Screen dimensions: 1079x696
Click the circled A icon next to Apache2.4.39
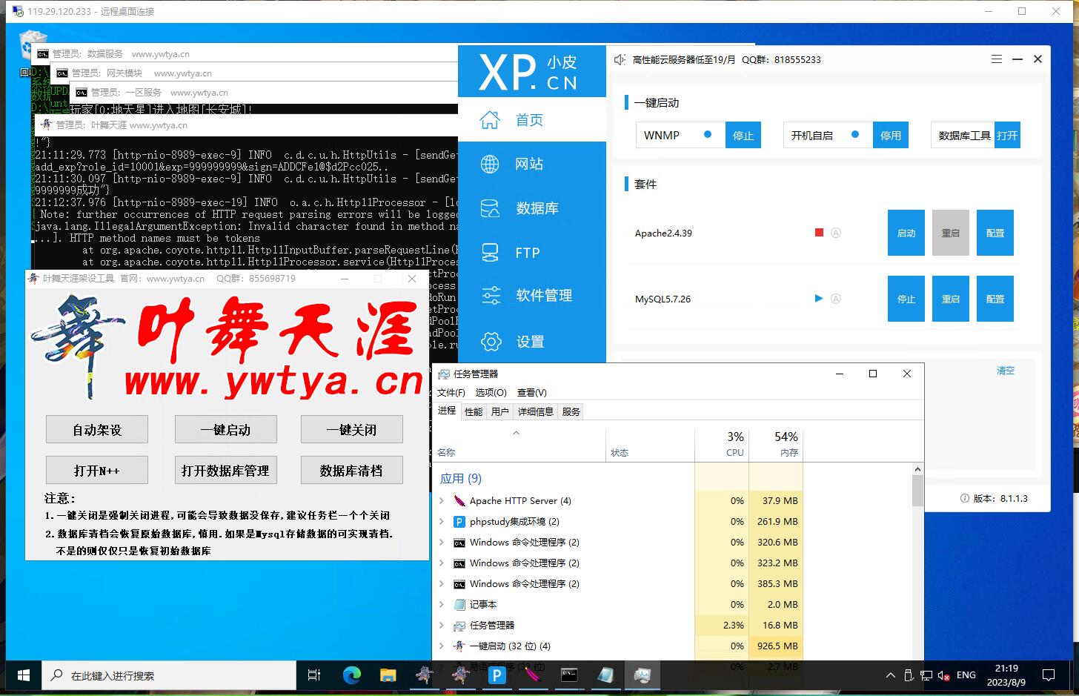point(836,233)
